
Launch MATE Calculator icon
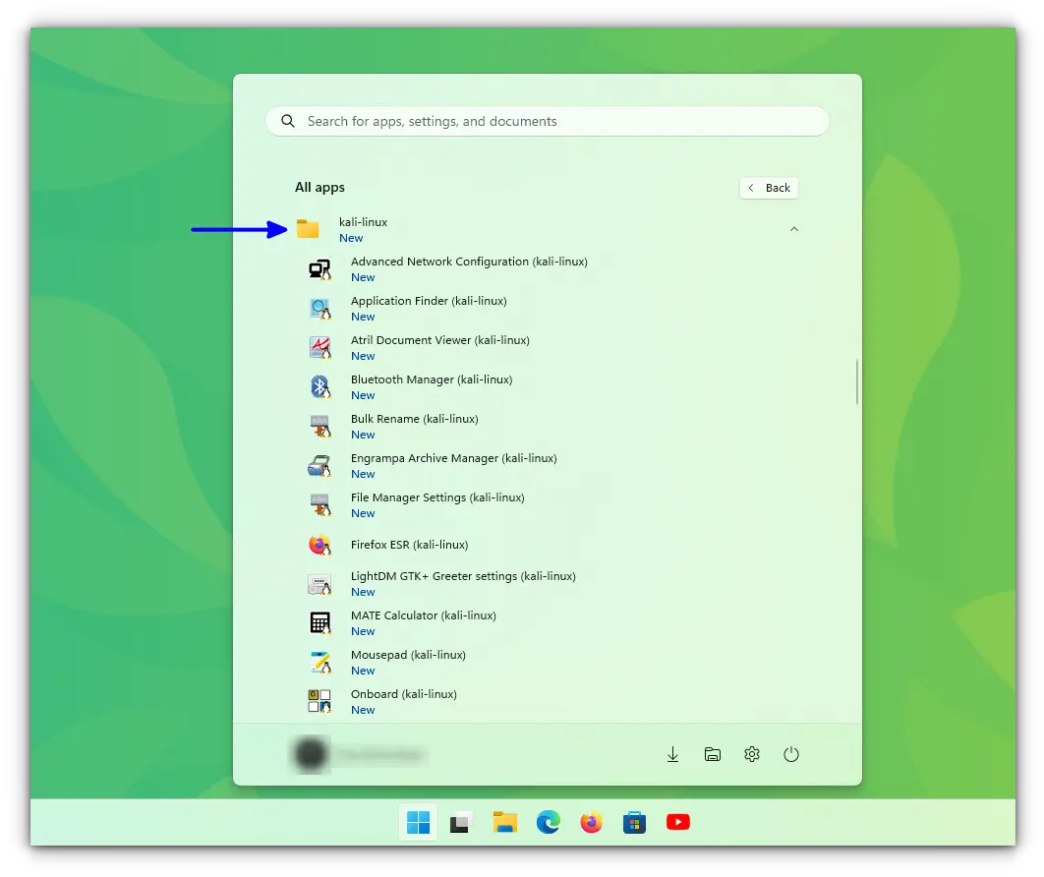320,623
